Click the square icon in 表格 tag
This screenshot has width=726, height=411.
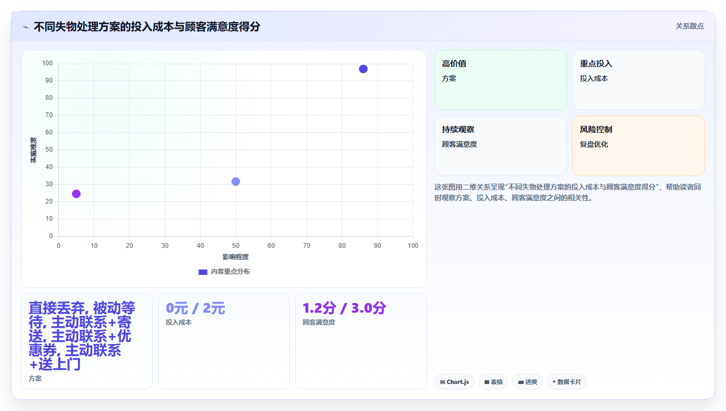(487, 382)
